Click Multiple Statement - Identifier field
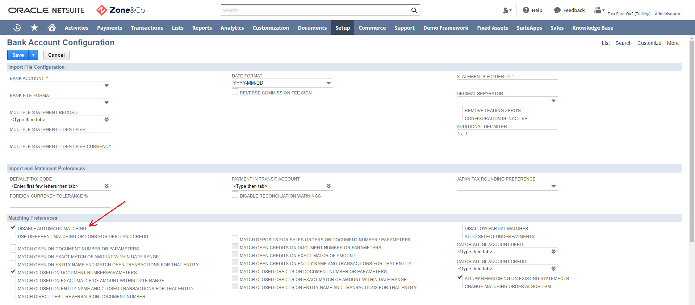 pyautogui.click(x=60, y=137)
